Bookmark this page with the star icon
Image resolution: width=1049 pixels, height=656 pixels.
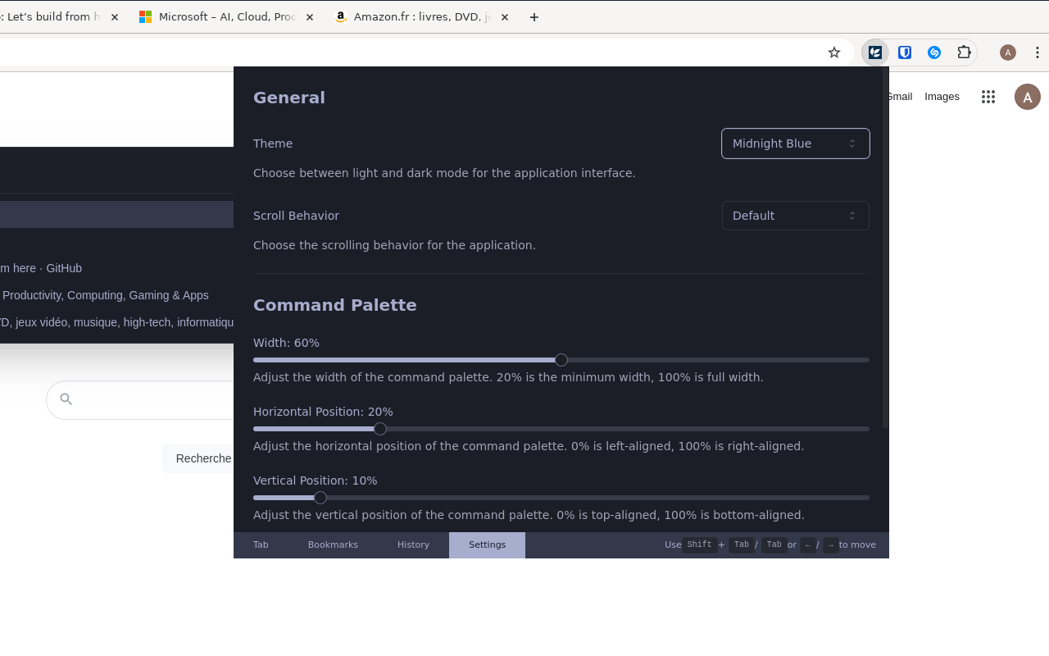(834, 52)
